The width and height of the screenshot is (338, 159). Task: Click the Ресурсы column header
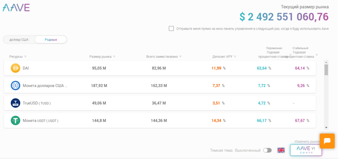[x=16, y=57]
